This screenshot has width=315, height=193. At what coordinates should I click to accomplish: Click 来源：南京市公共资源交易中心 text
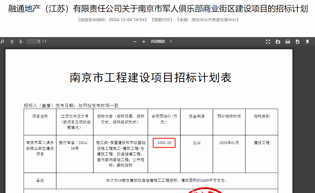click(x=208, y=20)
